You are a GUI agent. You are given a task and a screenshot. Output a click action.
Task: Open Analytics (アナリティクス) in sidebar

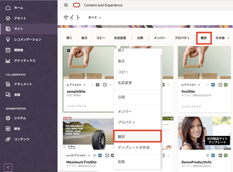[24, 61]
